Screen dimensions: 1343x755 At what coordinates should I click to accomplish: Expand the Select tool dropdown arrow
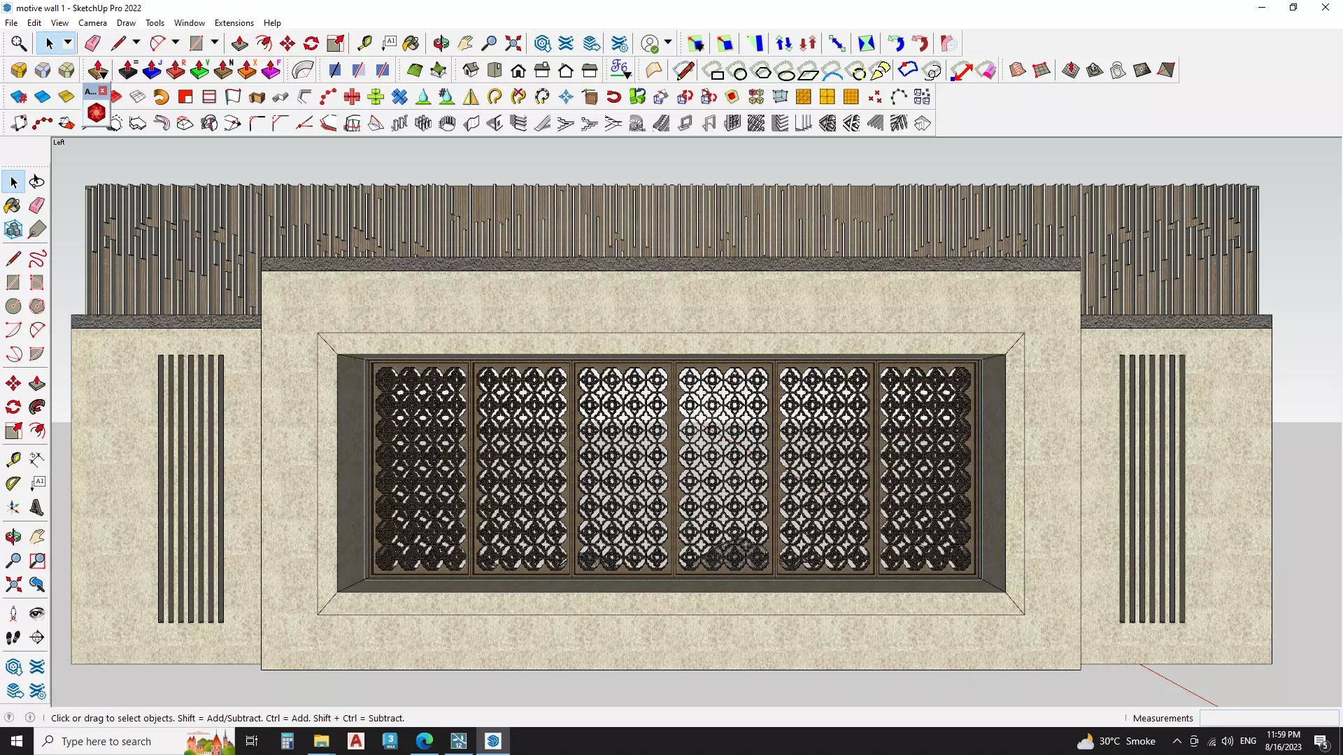68,43
